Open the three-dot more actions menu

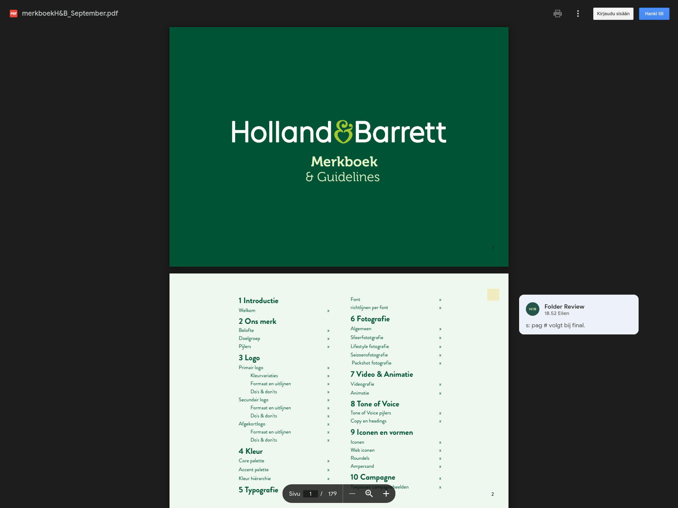point(578,14)
